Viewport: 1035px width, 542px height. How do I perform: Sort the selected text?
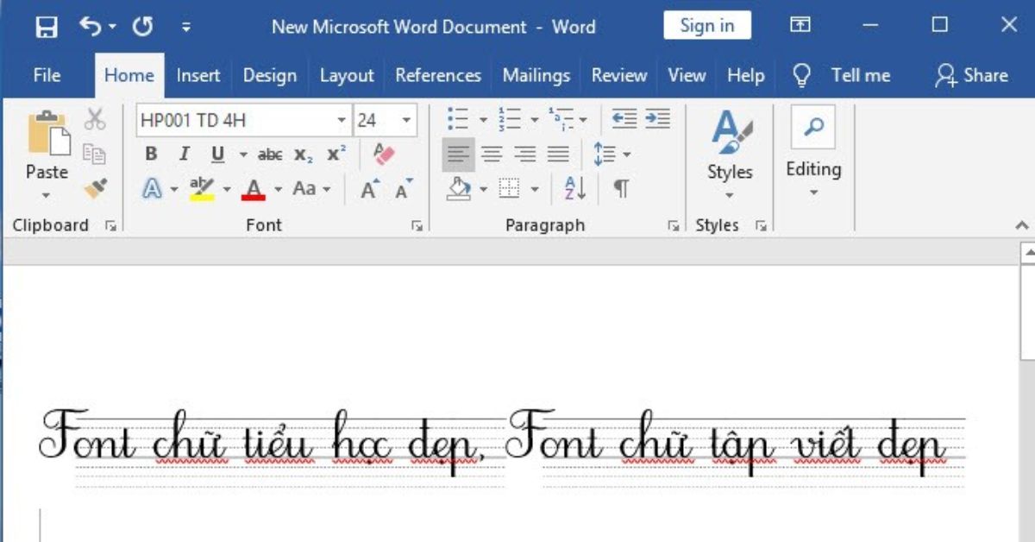[574, 188]
